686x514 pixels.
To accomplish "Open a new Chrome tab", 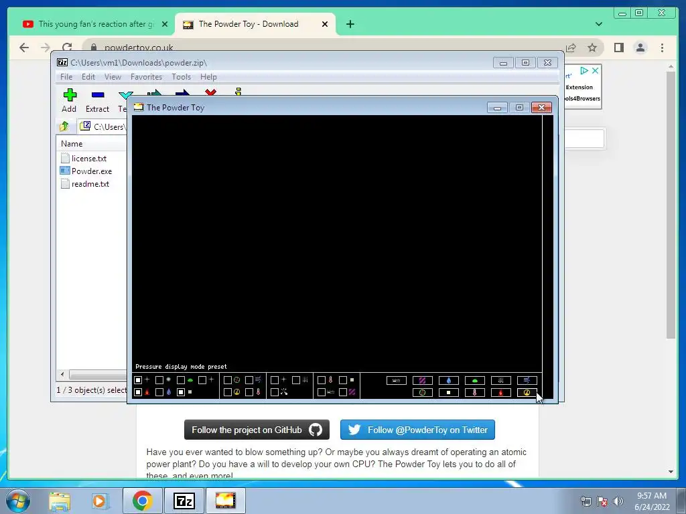I will point(350,24).
